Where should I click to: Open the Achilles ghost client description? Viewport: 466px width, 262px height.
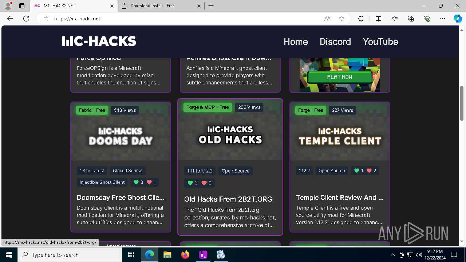click(x=230, y=75)
